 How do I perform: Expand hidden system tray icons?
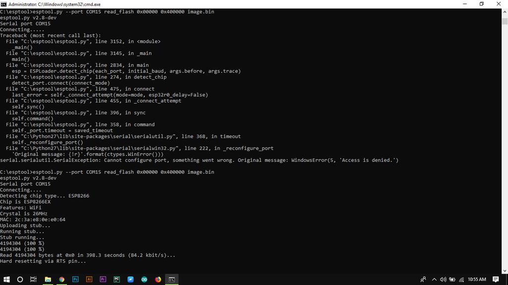click(x=434, y=279)
